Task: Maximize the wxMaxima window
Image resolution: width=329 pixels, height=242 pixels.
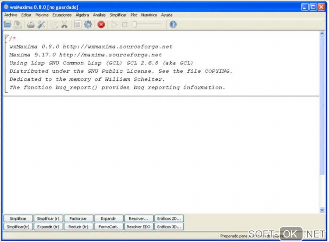Action: [313, 7]
